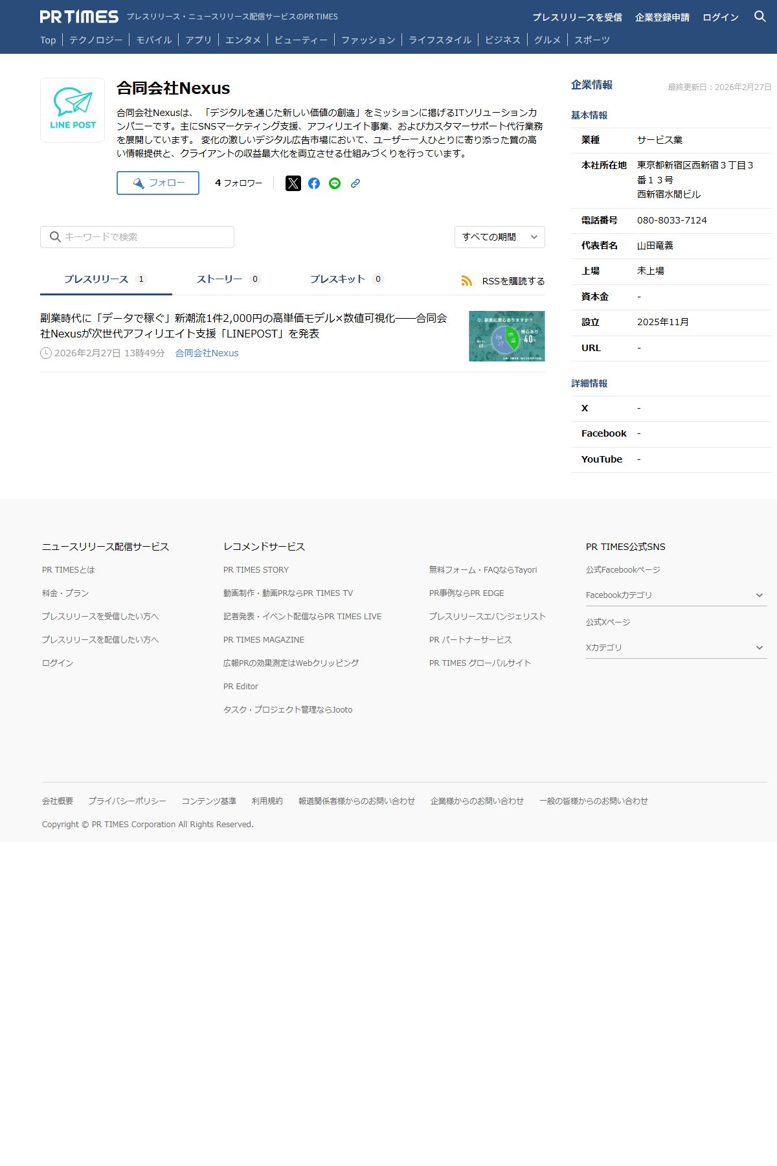
Task: Share on X via the icon
Action: click(x=293, y=183)
